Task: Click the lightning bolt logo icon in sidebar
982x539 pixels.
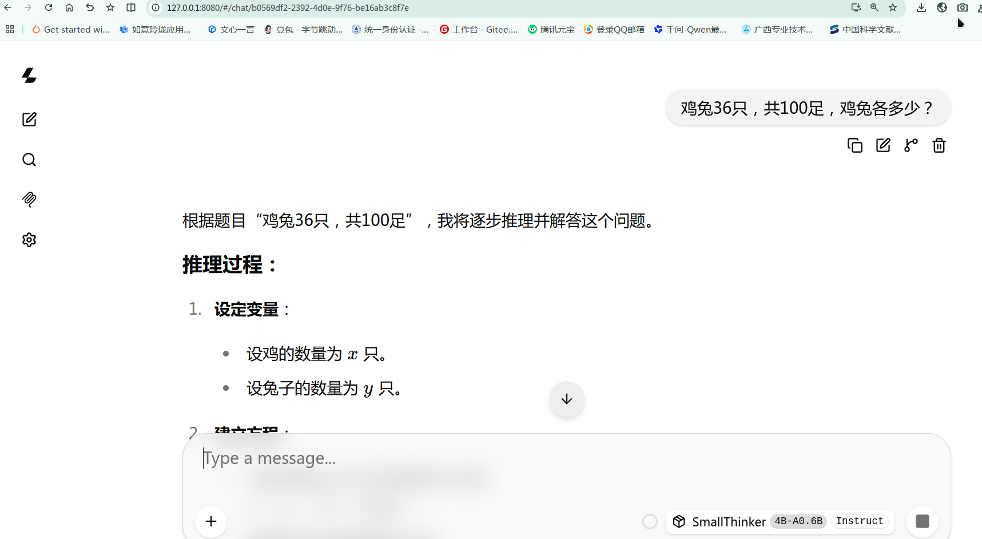Action: (29, 76)
